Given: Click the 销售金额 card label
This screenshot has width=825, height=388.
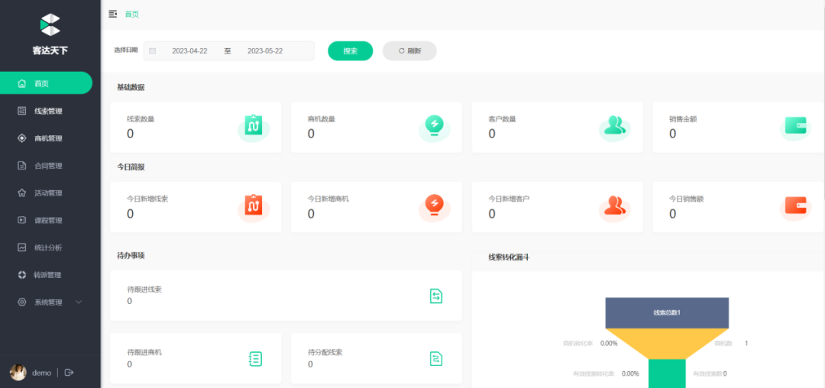Looking at the screenshot, I should [683, 119].
